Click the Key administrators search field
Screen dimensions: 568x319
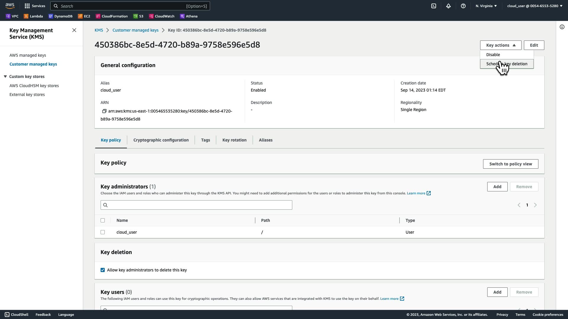coord(196,205)
